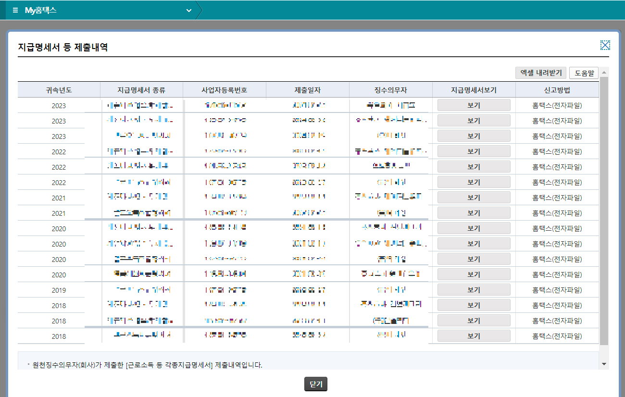
Task: Click the 닫기 button at the bottom
Action: coord(315,384)
